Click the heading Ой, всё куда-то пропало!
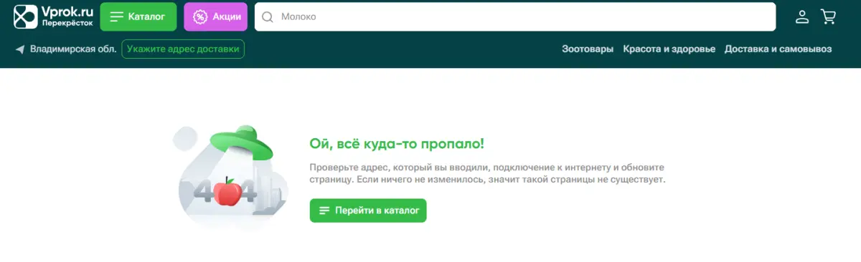The image size is (861, 262). pyautogui.click(x=397, y=144)
